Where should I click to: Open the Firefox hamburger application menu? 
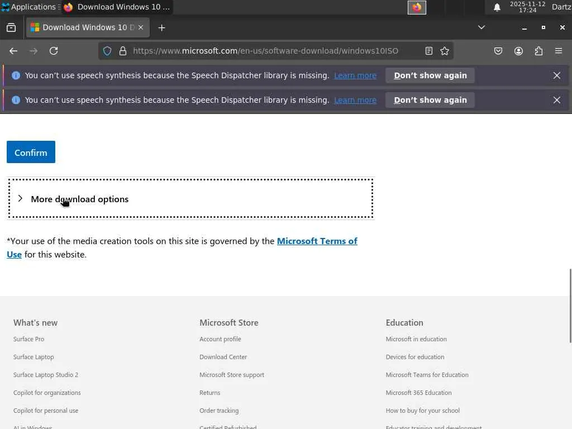tap(559, 51)
